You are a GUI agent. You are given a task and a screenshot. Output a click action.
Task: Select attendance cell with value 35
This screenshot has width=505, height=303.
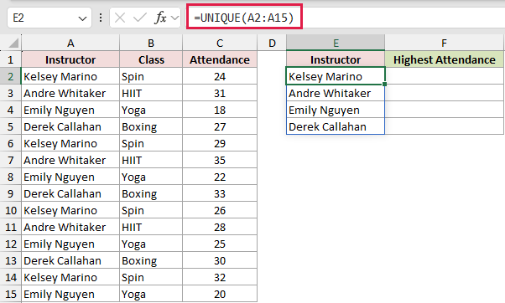220,160
